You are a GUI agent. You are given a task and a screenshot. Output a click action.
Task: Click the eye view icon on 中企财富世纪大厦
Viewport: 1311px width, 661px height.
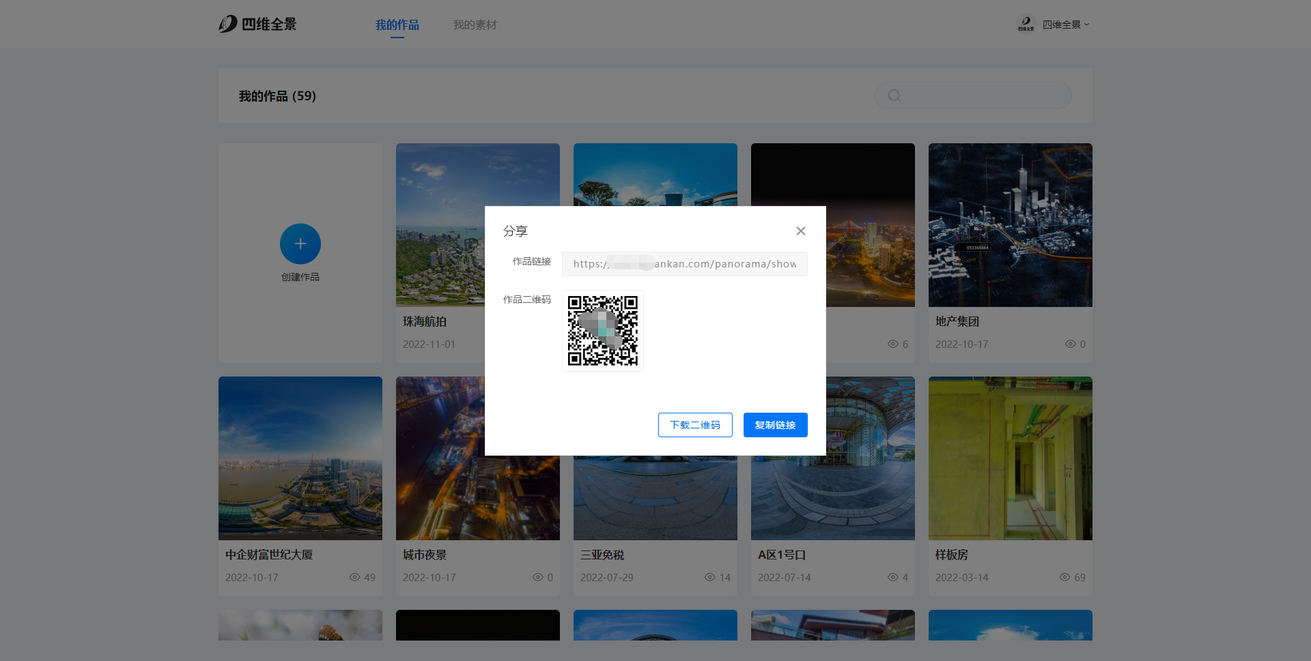pos(354,578)
